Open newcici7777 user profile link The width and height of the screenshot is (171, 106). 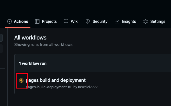click(x=88, y=87)
